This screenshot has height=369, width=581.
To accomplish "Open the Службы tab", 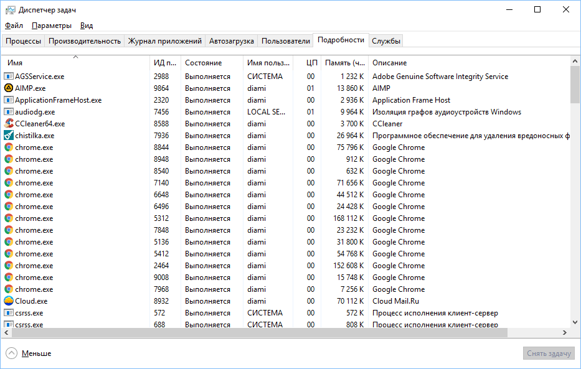I will tap(386, 41).
